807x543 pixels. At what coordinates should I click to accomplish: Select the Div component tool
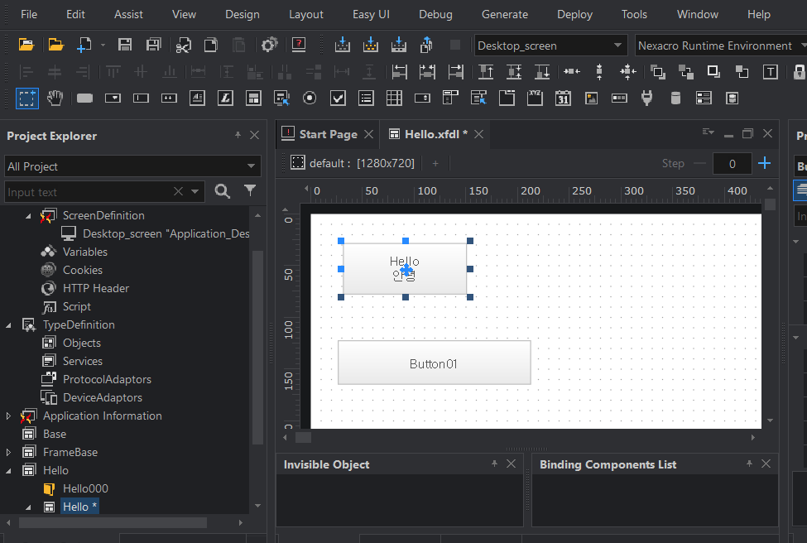[253, 98]
